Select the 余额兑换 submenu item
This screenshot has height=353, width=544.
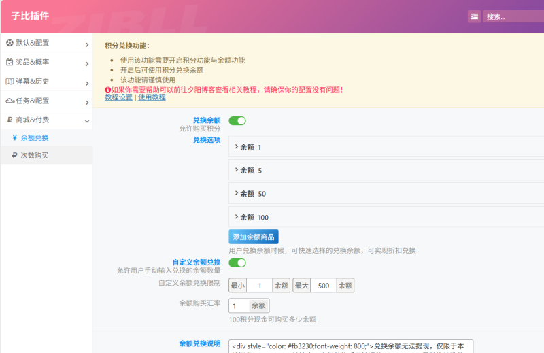coord(47,138)
